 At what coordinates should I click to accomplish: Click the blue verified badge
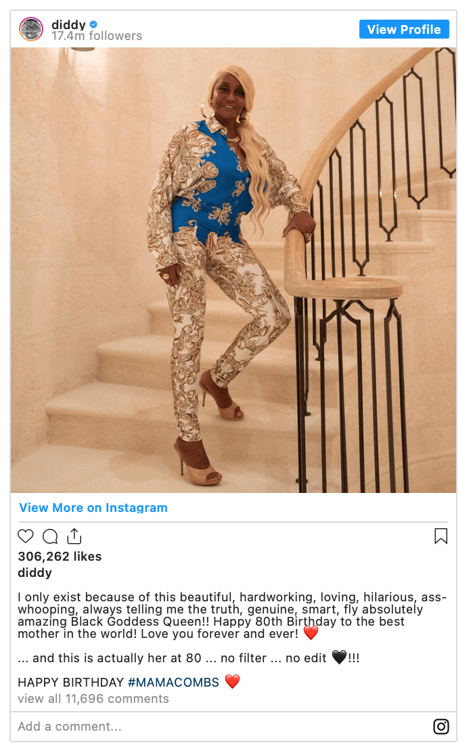93,24
